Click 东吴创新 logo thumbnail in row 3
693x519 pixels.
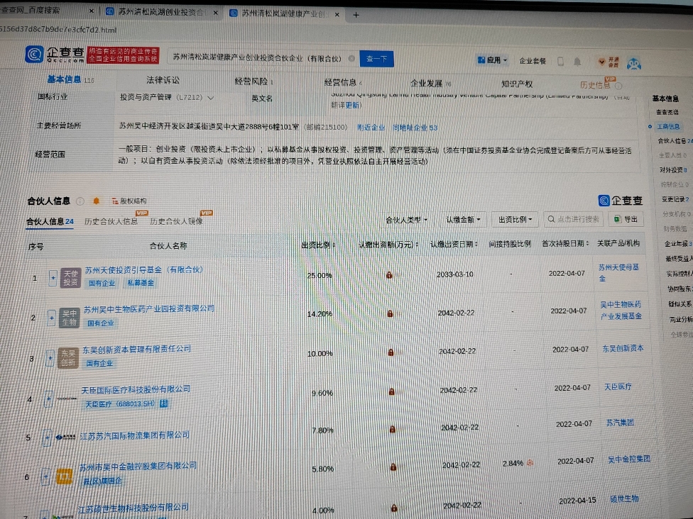68,358
